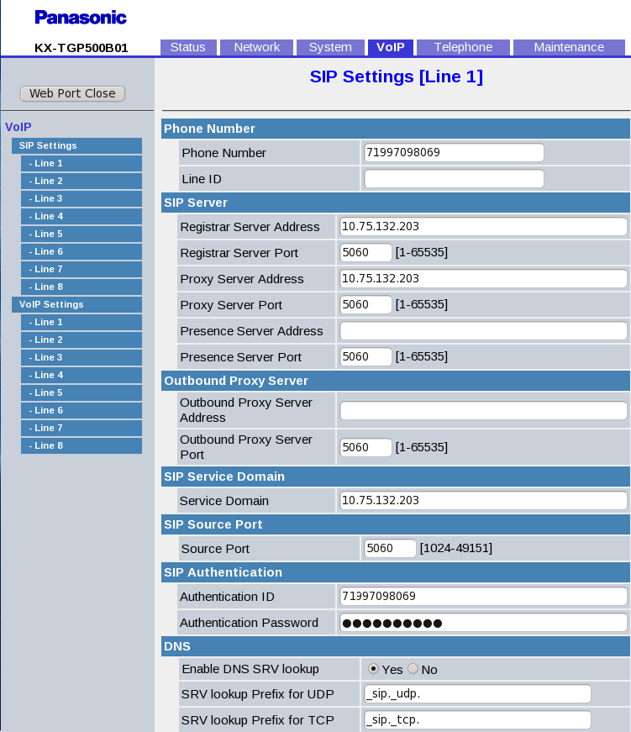Image resolution: width=631 pixels, height=732 pixels.
Task: Open the System tab
Action: pyautogui.click(x=330, y=47)
